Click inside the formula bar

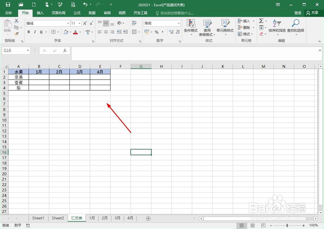tap(195, 53)
